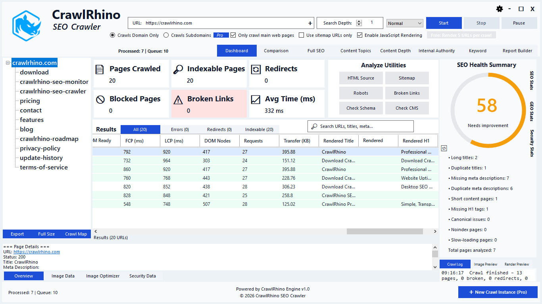Open the settings gear icon
This screenshot has width=542, height=304.
point(500,8)
